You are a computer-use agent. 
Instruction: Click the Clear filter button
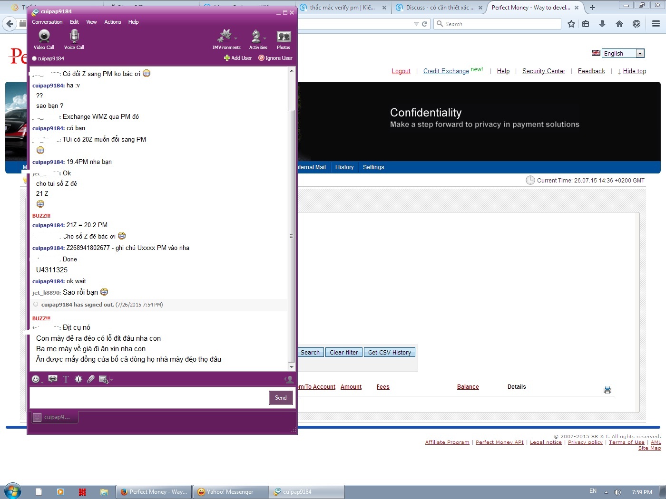pos(344,352)
